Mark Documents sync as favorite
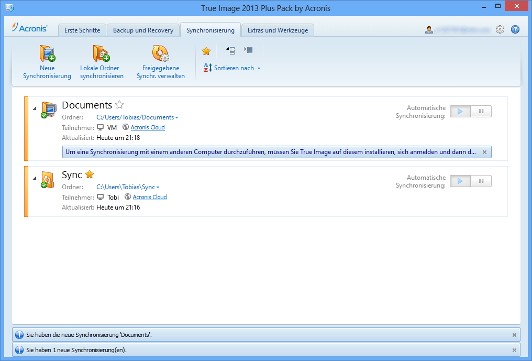The width and height of the screenshot is (532, 361). (x=119, y=105)
